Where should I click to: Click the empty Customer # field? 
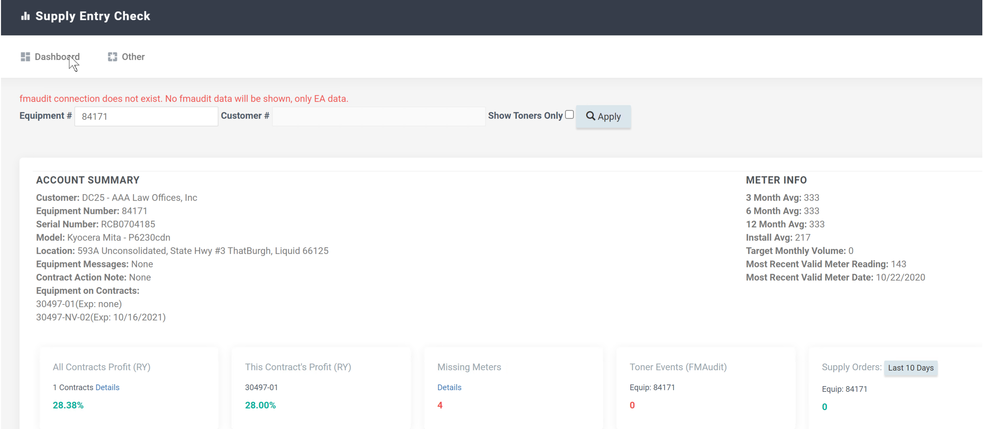[x=378, y=116]
